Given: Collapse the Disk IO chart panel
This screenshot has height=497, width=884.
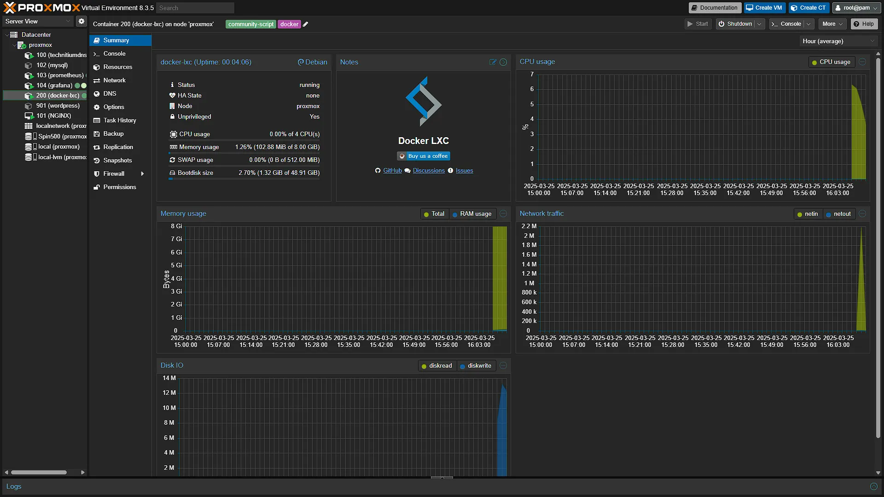Looking at the screenshot, I should pyautogui.click(x=503, y=365).
